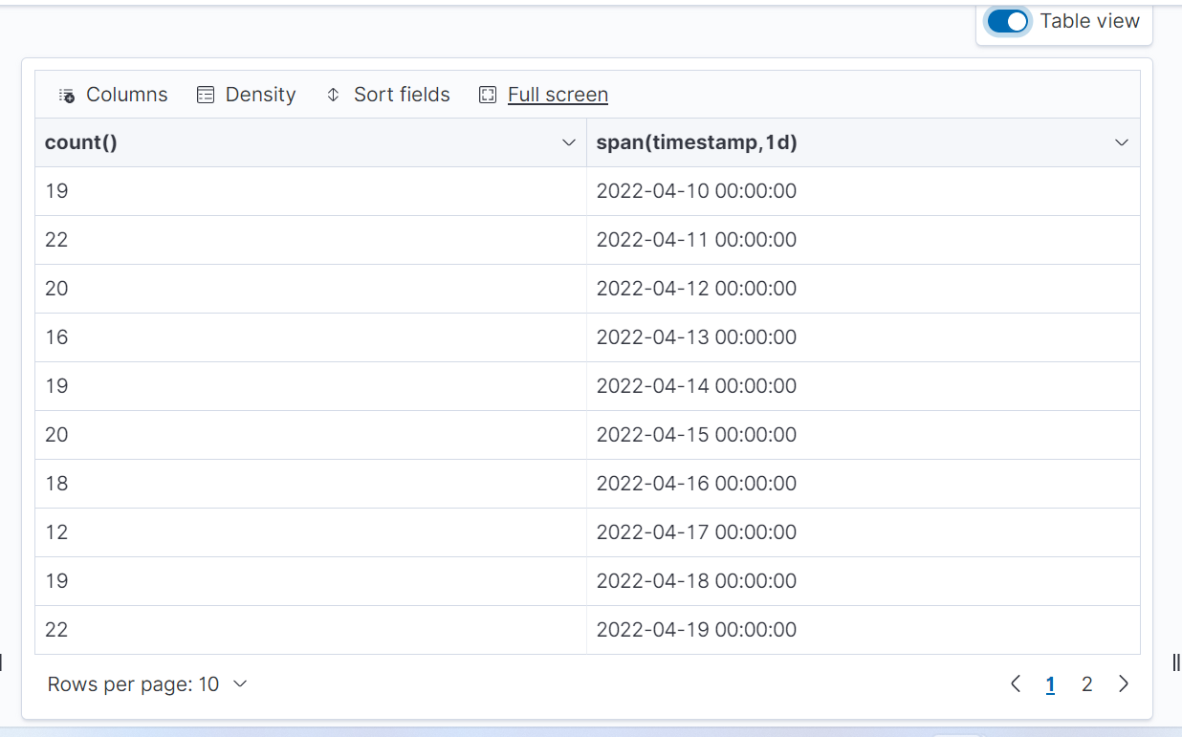Click count 12 in the 2022-04-17 row
The width and height of the screenshot is (1182, 737).
point(311,532)
